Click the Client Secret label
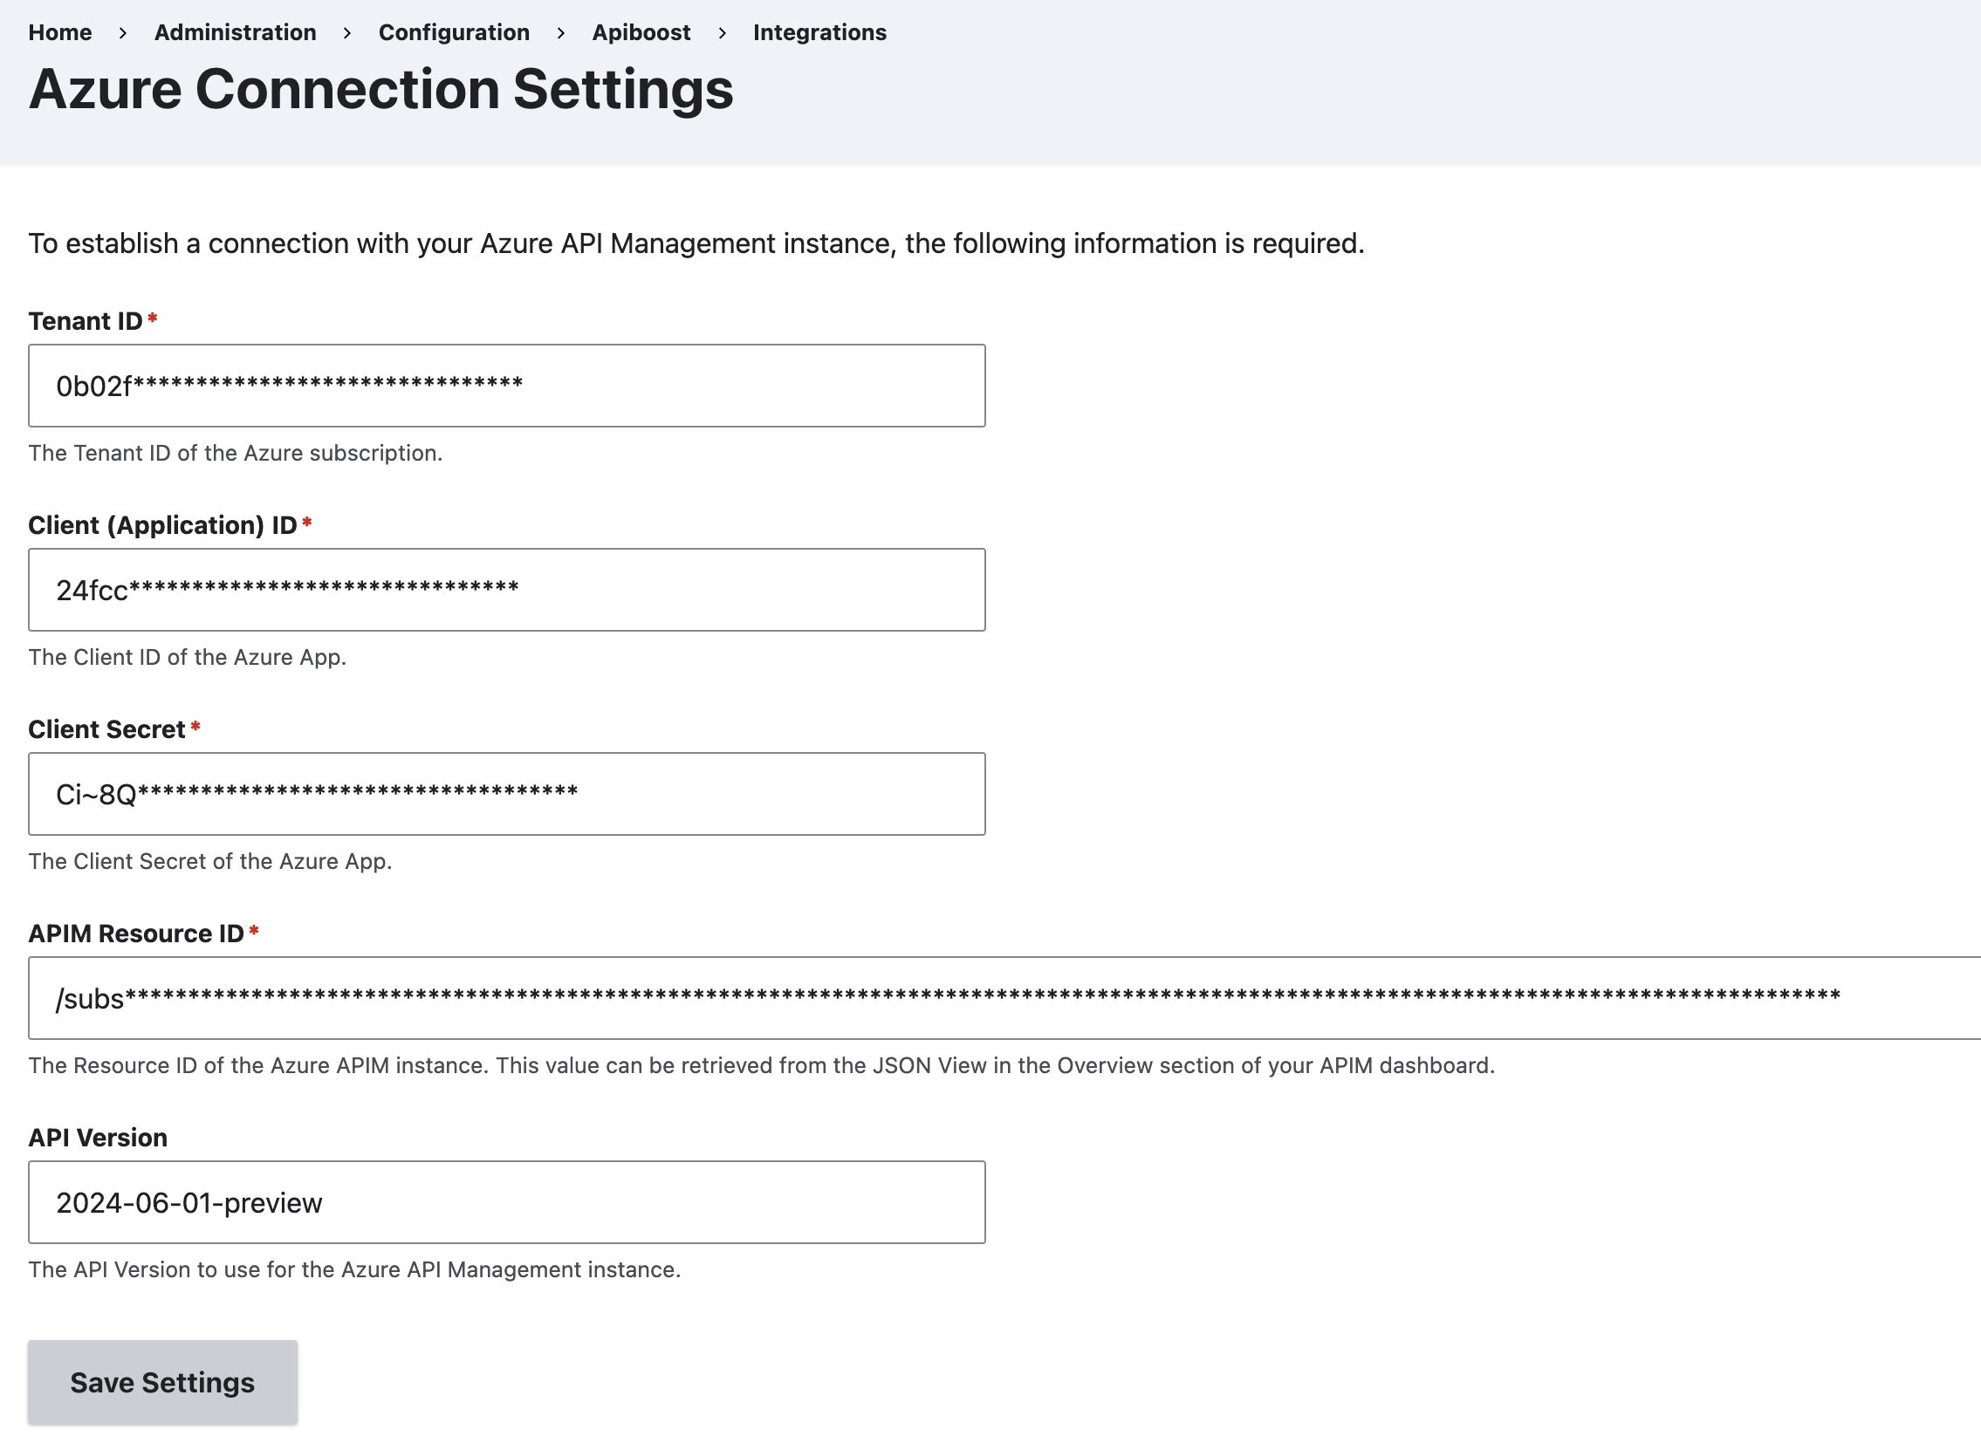 (x=106, y=729)
